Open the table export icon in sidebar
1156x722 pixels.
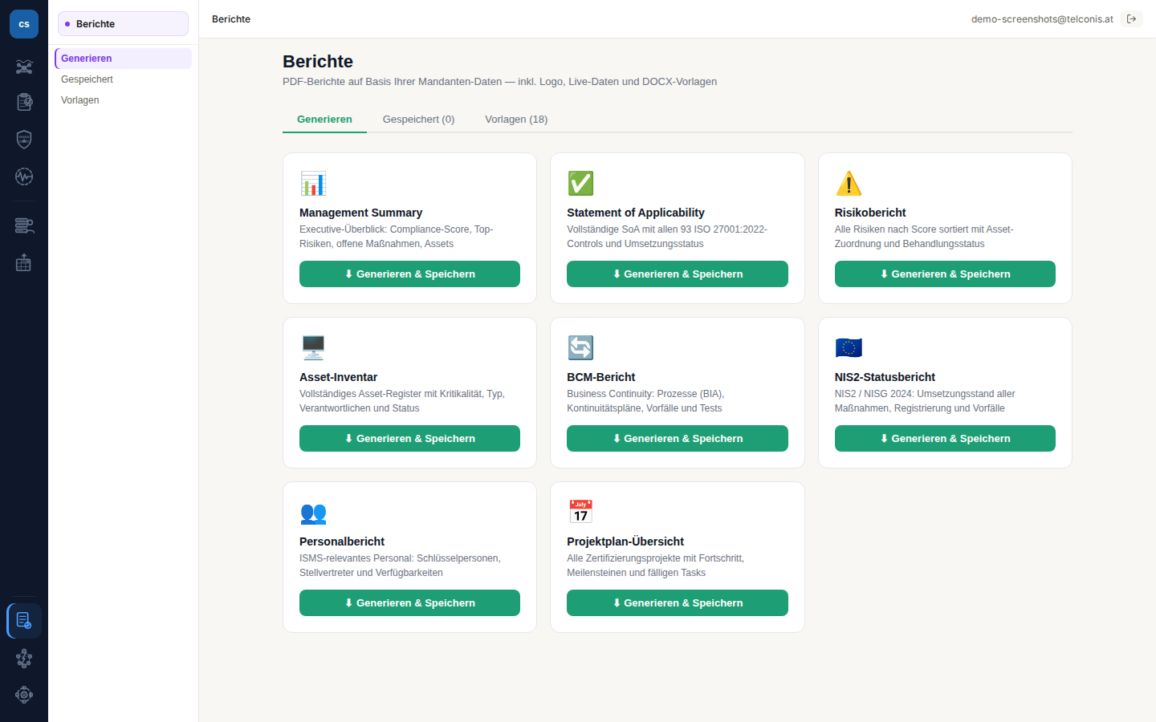[x=24, y=262]
